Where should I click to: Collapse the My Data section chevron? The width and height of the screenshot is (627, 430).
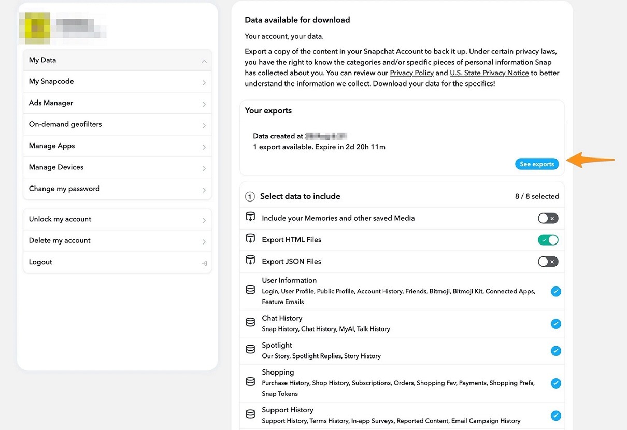204,61
